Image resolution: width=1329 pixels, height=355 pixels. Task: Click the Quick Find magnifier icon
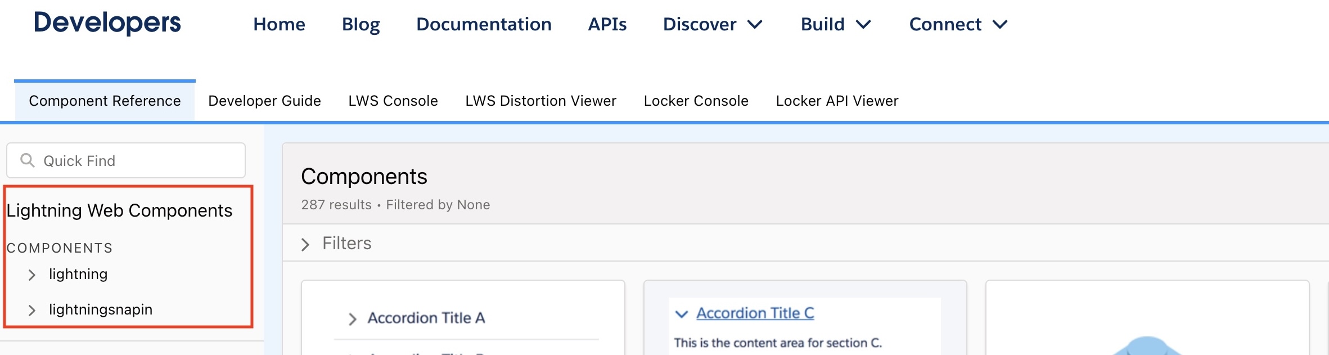pyautogui.click(x=27, y=160)
